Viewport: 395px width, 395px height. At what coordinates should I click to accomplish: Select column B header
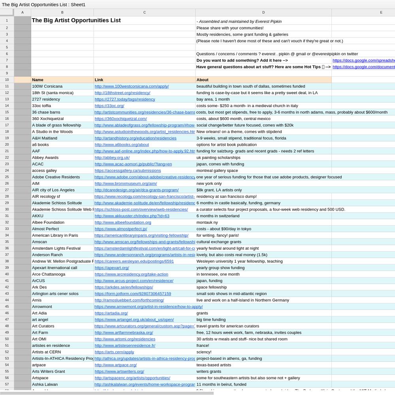(62, 12)
